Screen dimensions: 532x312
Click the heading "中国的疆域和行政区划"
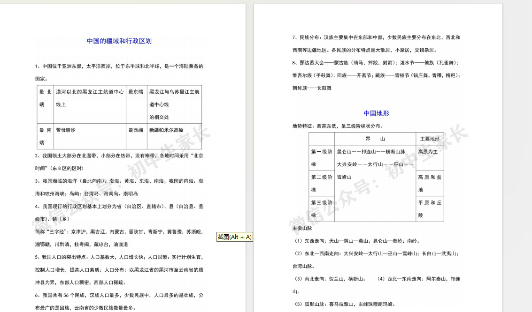119,41
